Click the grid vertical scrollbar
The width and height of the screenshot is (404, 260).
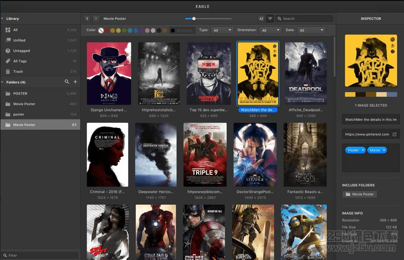[x=334, y=57]
